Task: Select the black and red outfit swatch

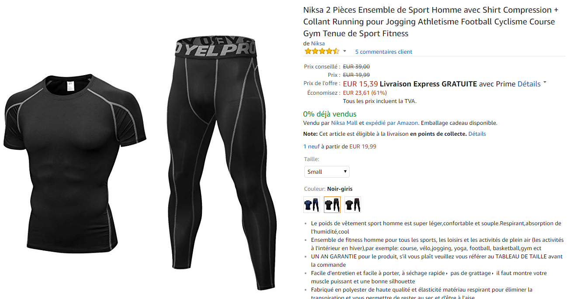Action: coord(352,204)
